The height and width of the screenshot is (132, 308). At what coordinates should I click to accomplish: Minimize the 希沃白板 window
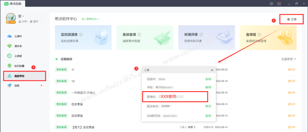pyautogui.click(x=289, y=4)
